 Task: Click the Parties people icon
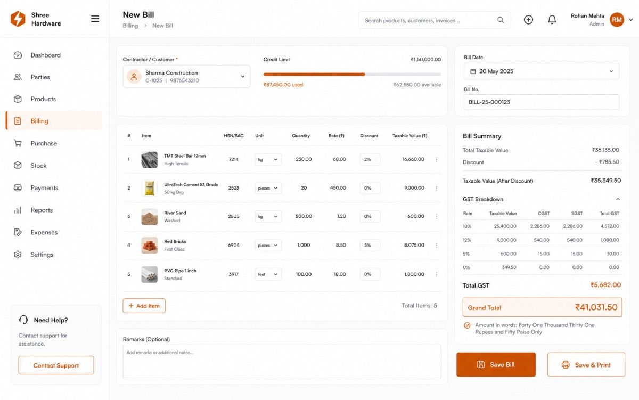18,77
